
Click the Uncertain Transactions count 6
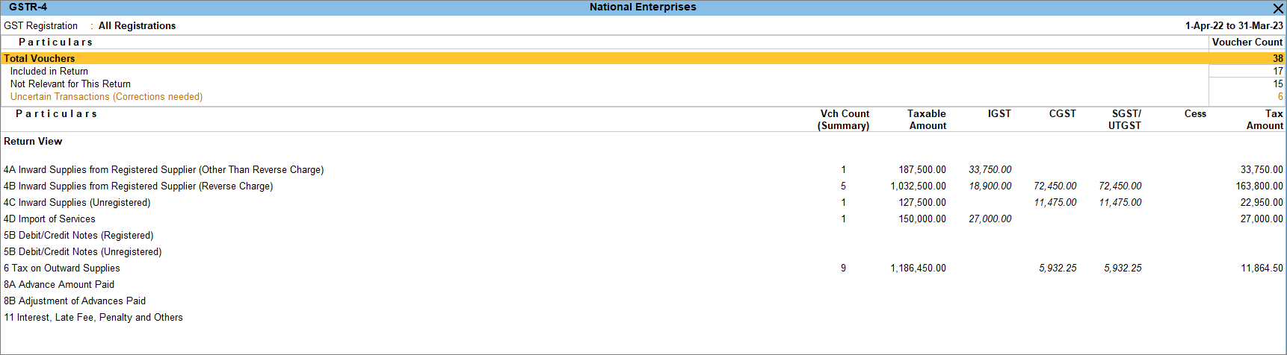click(1280, 97)
